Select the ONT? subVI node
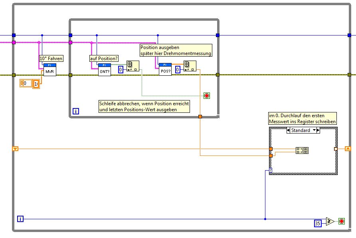The height and width of the screenshot is (238, 356). [105, 70]
